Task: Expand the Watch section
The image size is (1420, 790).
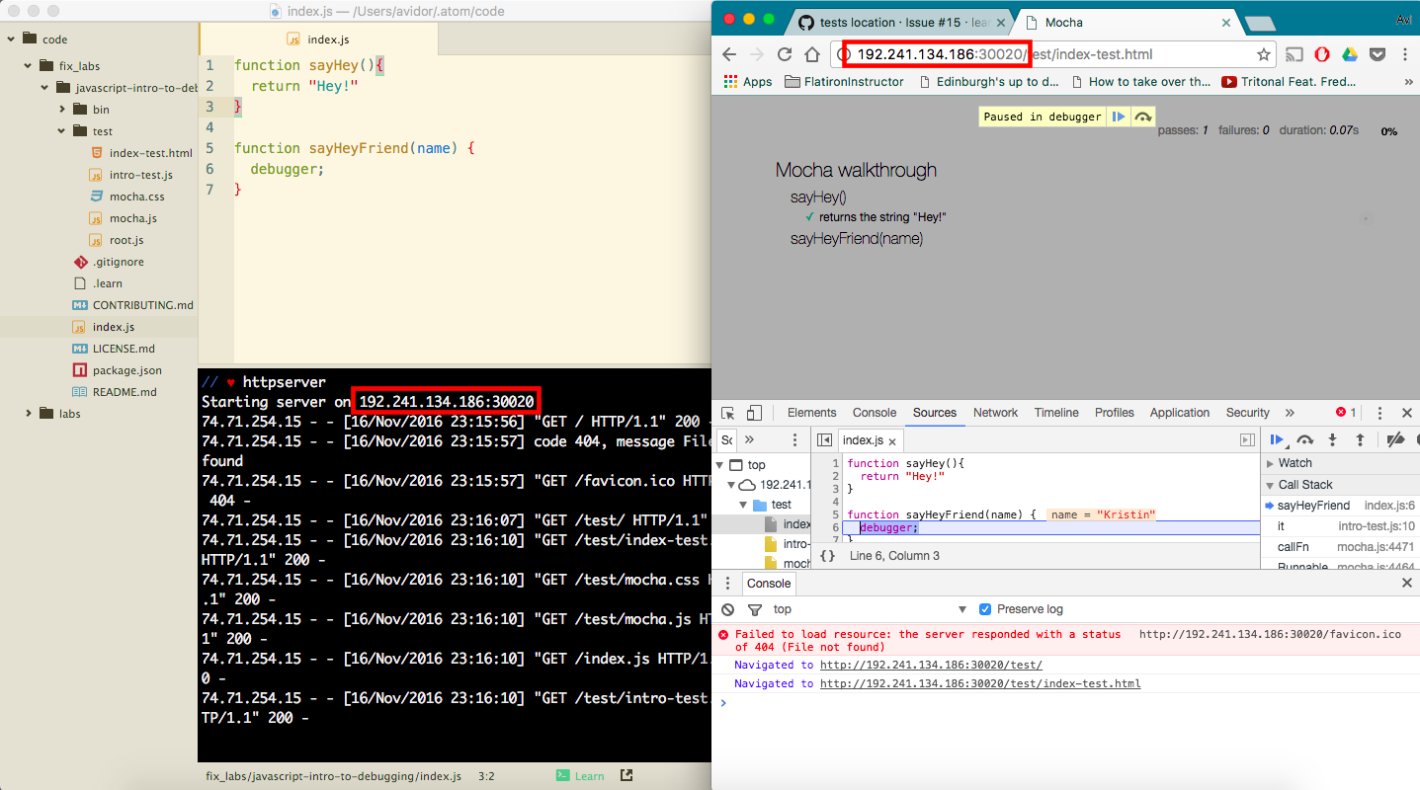Action: (x=1271, y=462)
